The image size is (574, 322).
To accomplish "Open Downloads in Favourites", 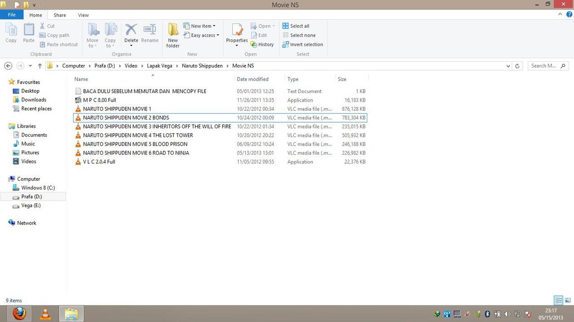I will coord(34,100).
